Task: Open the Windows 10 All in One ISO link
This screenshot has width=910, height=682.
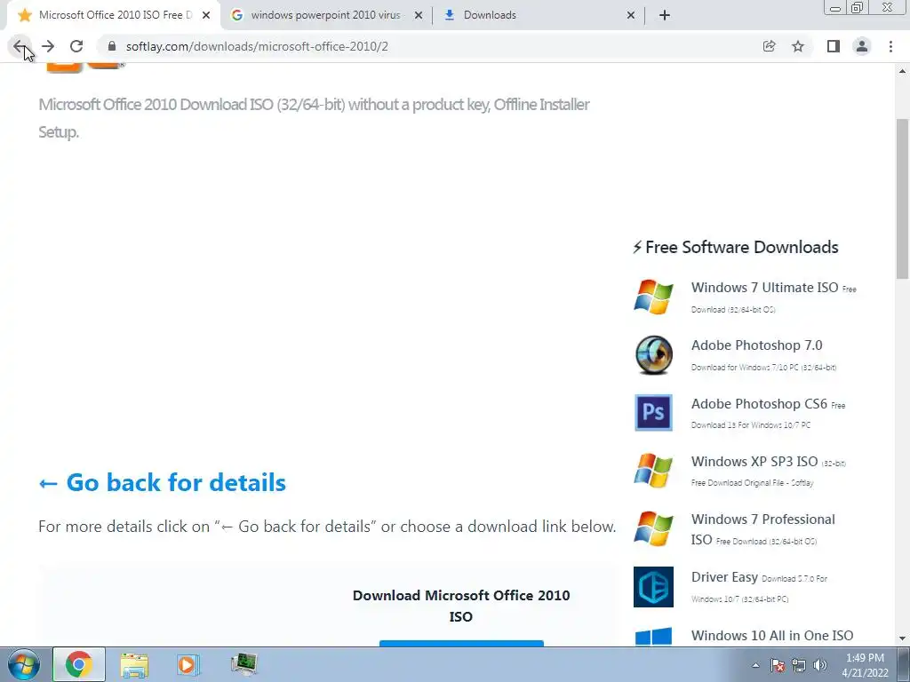Action: pyautogui.click(x=772, y=636)
